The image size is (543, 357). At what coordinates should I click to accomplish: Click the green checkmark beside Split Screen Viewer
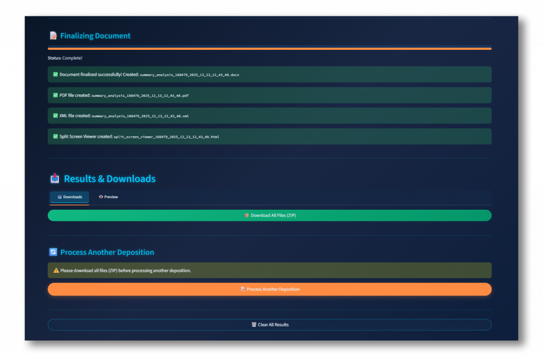[x=55, y=136]
